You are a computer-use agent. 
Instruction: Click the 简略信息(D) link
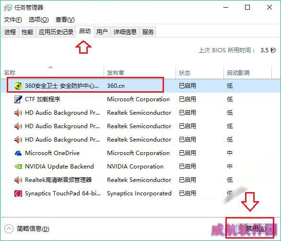[33, 229]
